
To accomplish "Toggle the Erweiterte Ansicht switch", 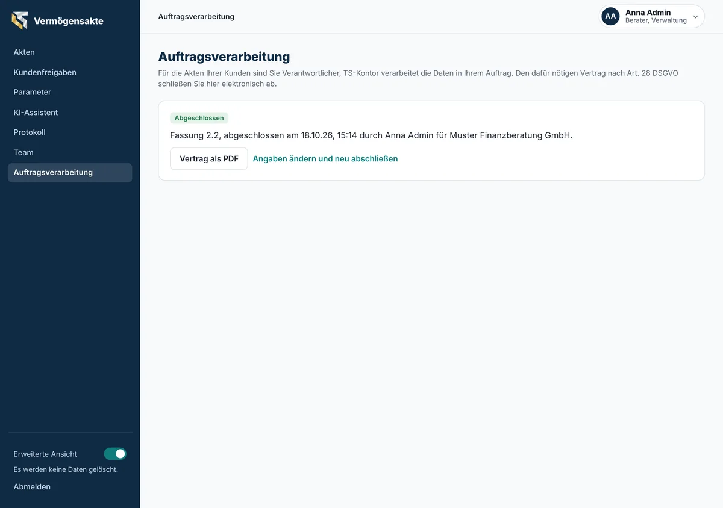I will click(x=115, y=454).
